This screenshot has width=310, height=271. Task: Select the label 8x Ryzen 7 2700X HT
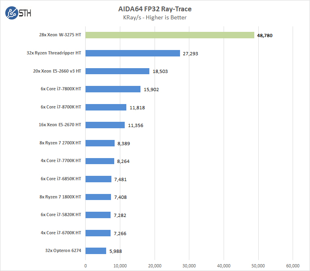(60, 143)
